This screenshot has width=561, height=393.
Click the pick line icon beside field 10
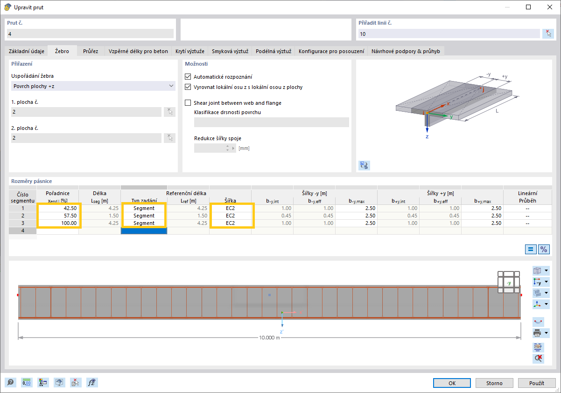[x=548, y=34]
